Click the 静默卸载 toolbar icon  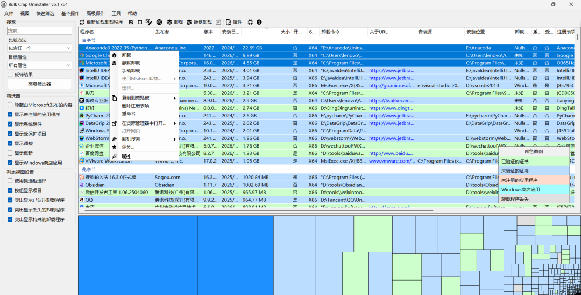(x=189, y=22)
